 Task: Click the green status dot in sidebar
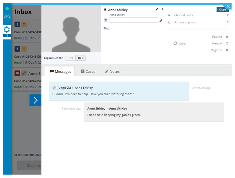[x=7, y=9]
